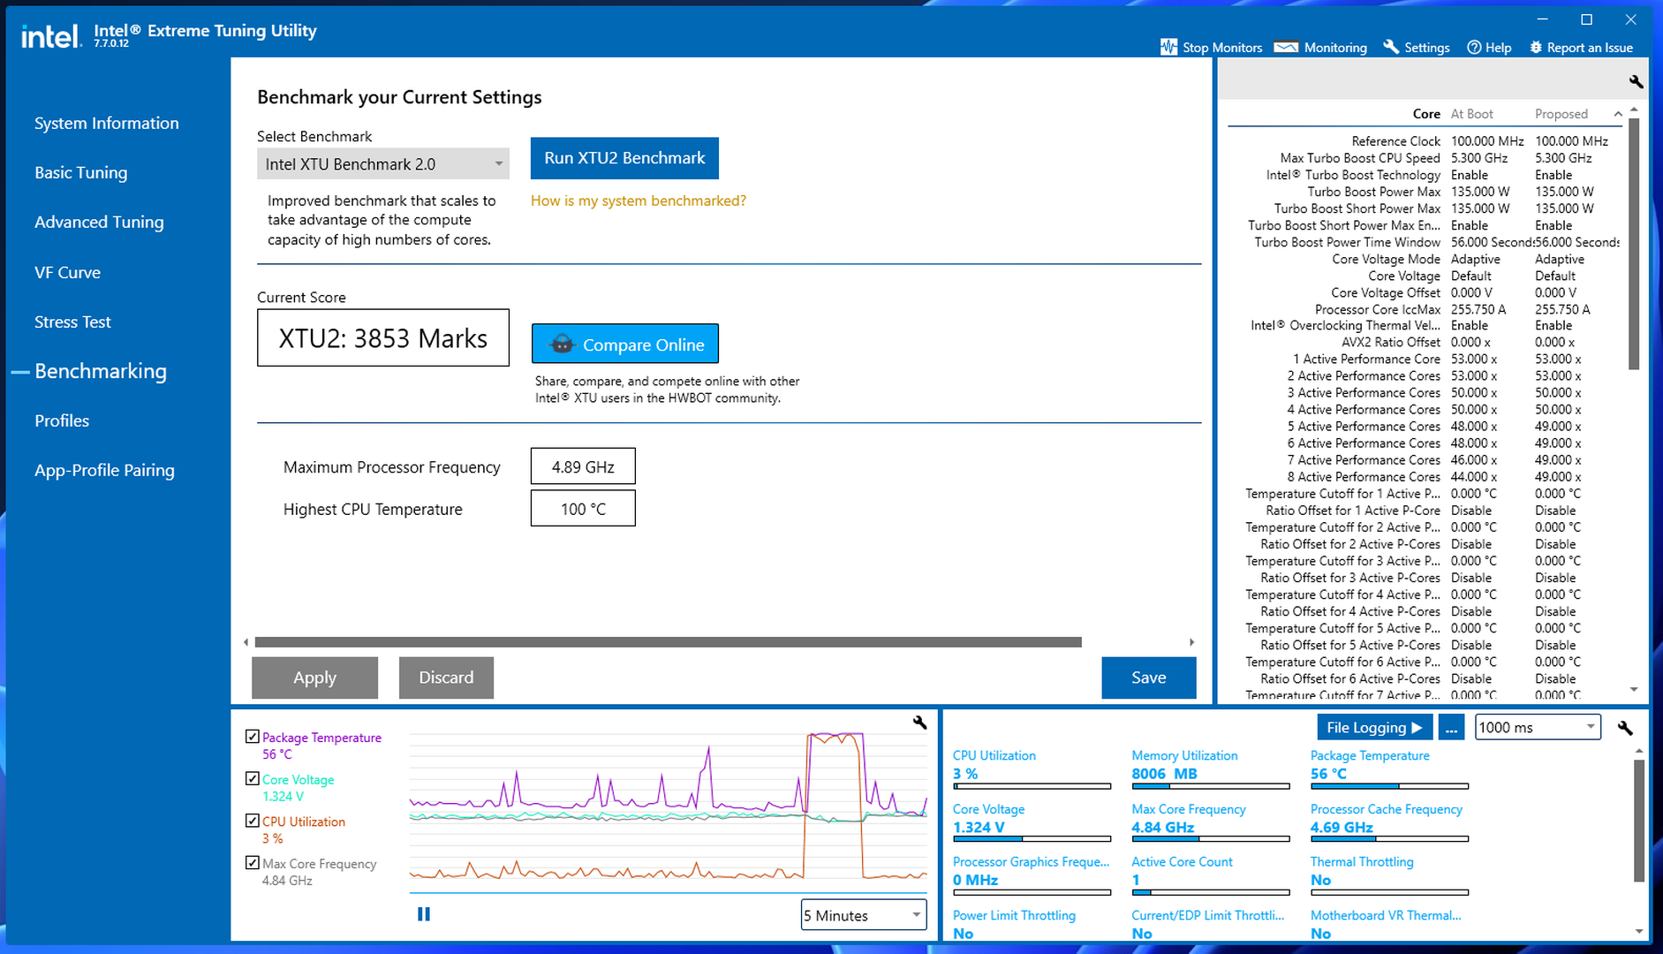Open the Select Benchmark dropdown
This screenshot has height=954, width=1663.
pyautogui.click(x=383, y=164)
